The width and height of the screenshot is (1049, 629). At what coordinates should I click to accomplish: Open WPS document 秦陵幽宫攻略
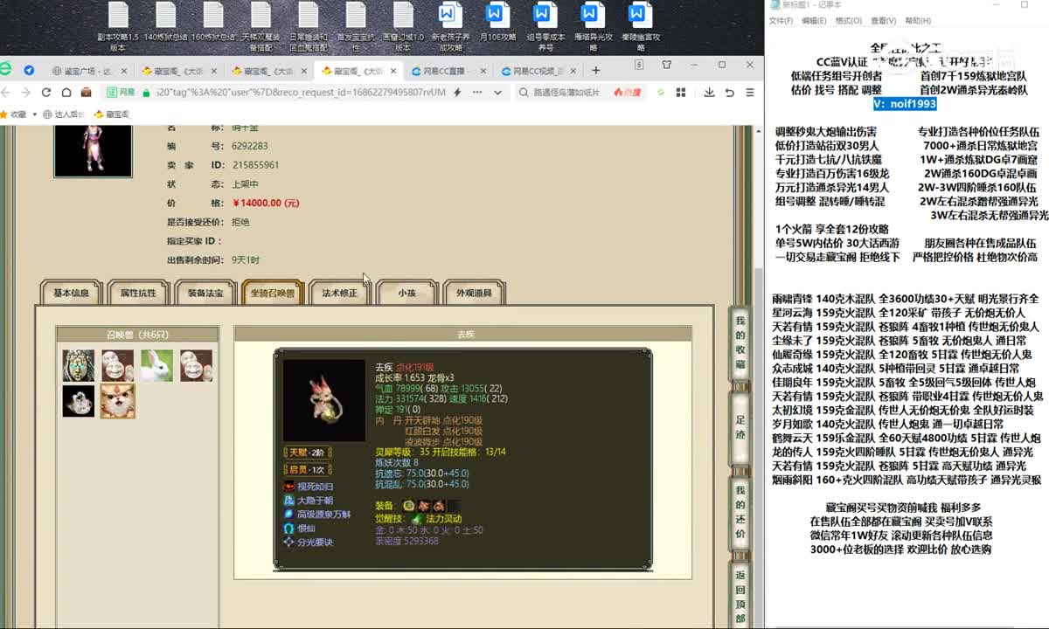pyautogui.click(x=638, y=26)
